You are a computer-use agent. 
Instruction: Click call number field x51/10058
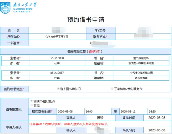pos(57,58)
